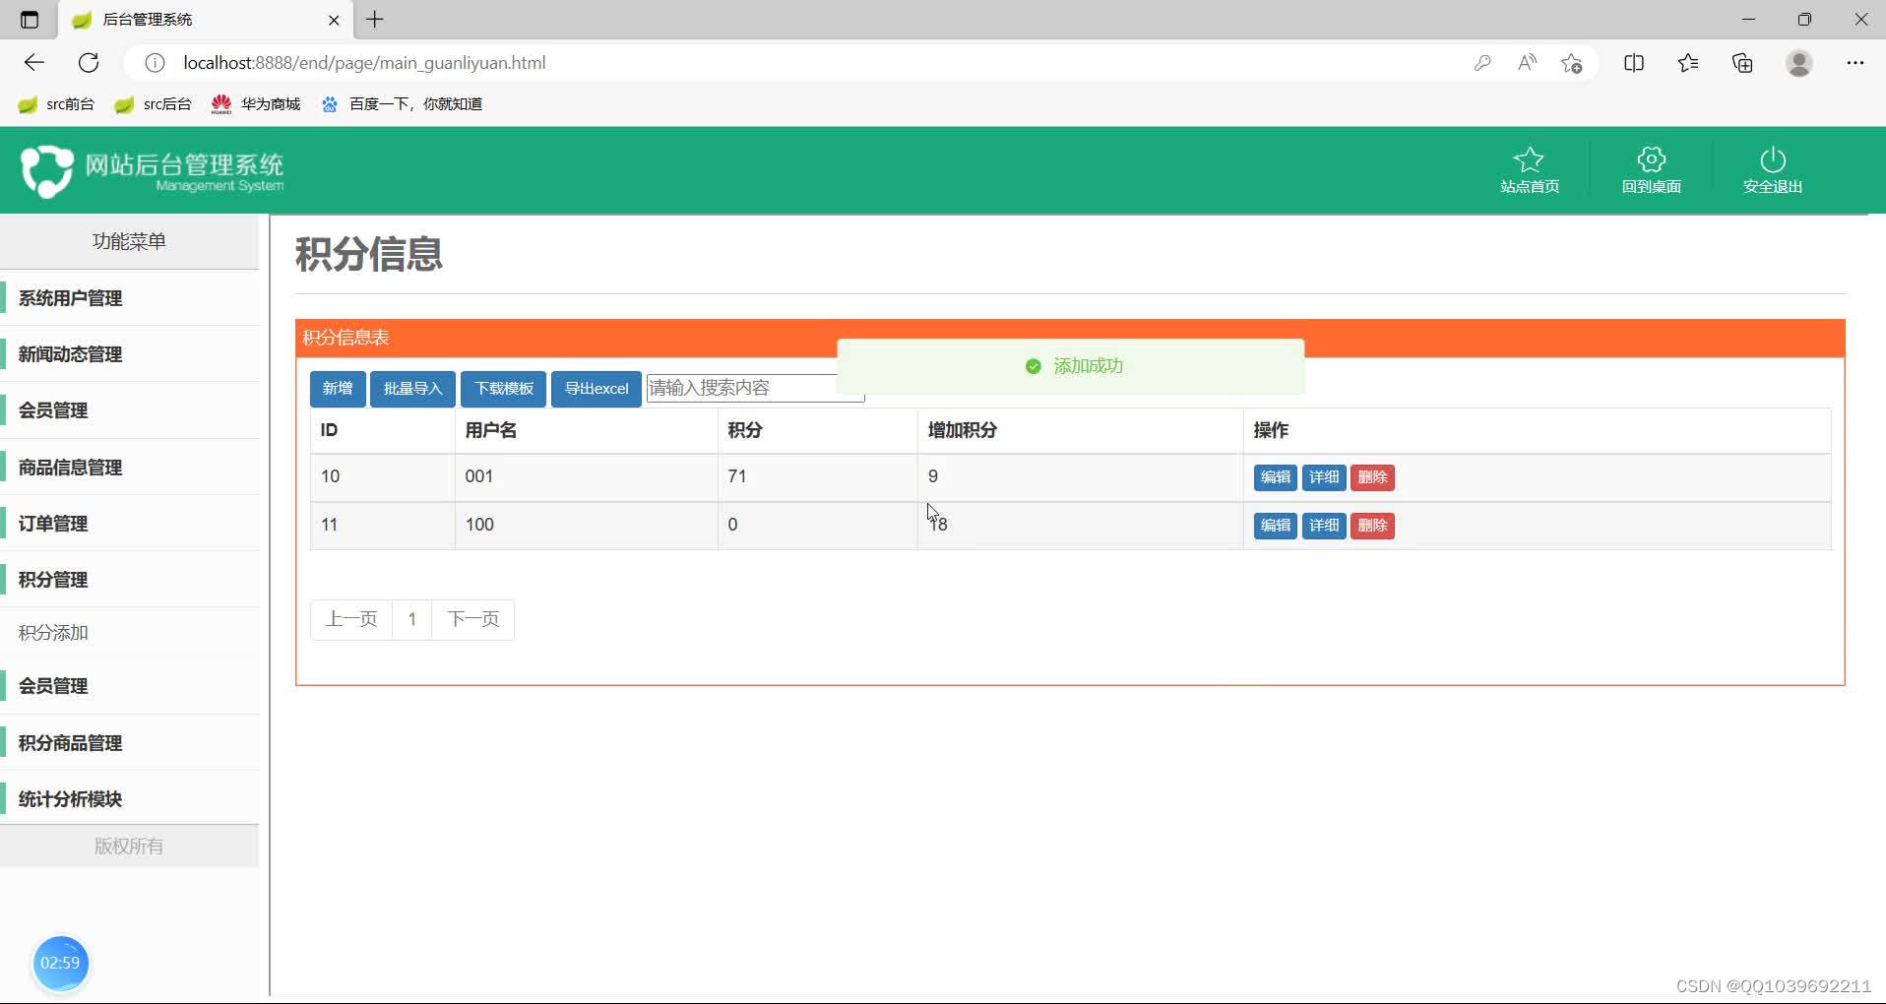This screenshot has height=1004, width=1886.
Task: Click the 新增 button
Action: pos(338,389)
